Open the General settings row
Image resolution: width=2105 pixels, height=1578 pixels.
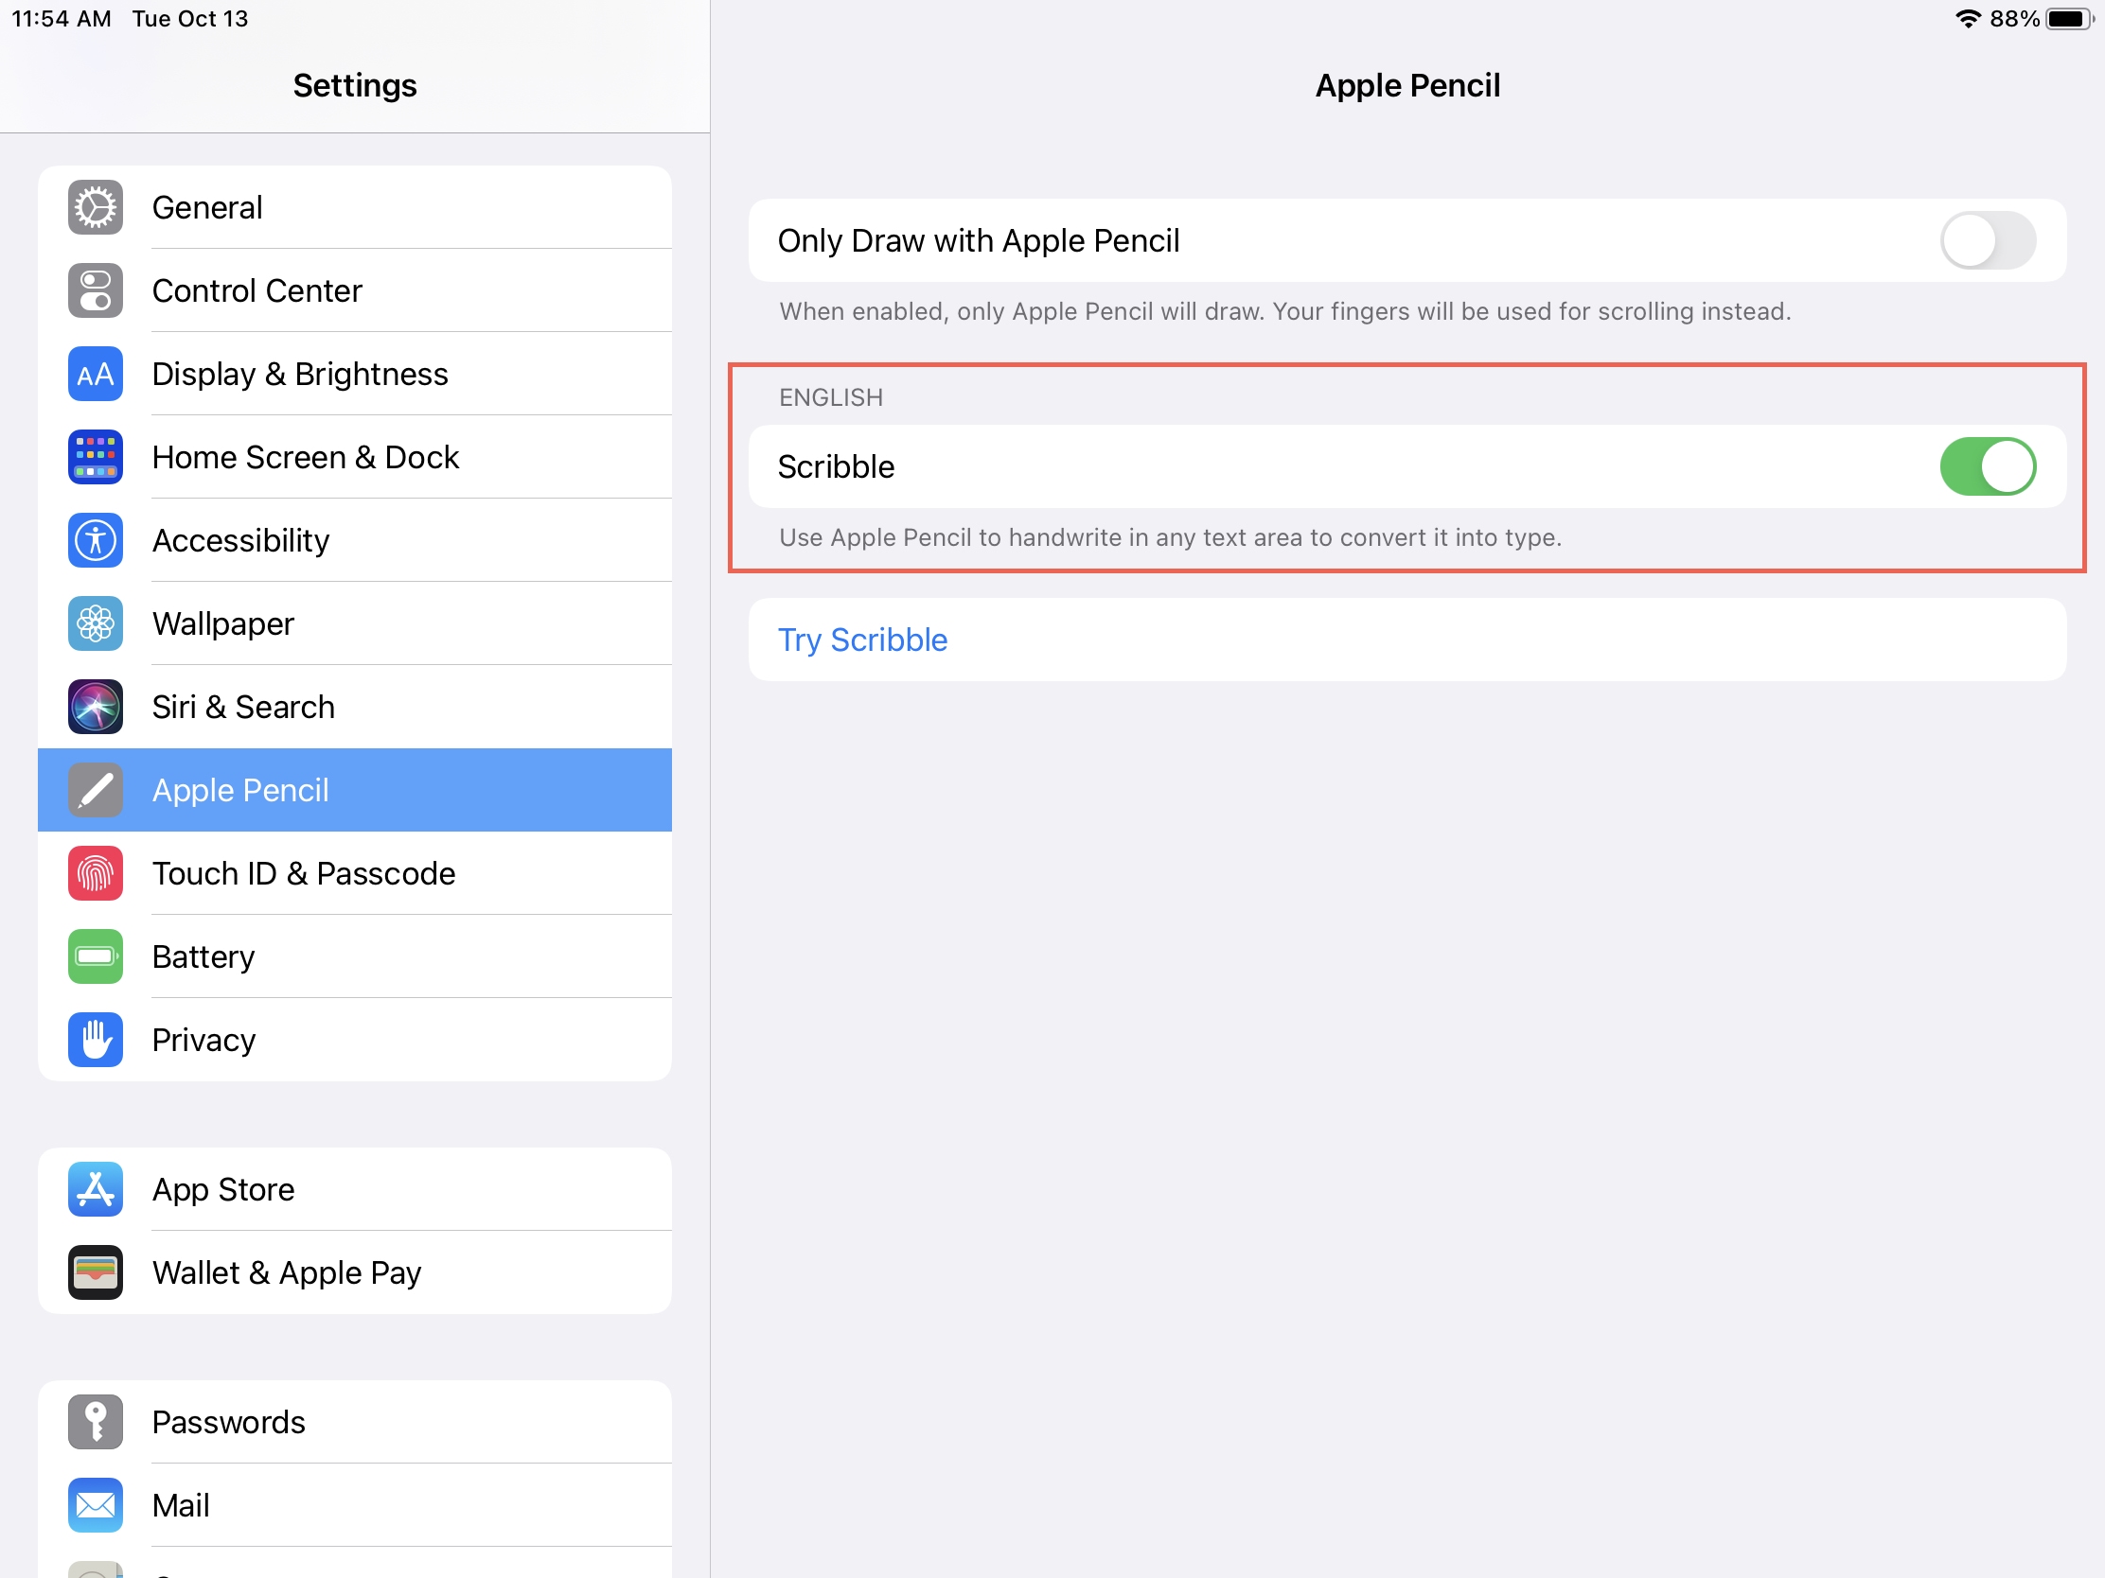[x=355, y=207]
